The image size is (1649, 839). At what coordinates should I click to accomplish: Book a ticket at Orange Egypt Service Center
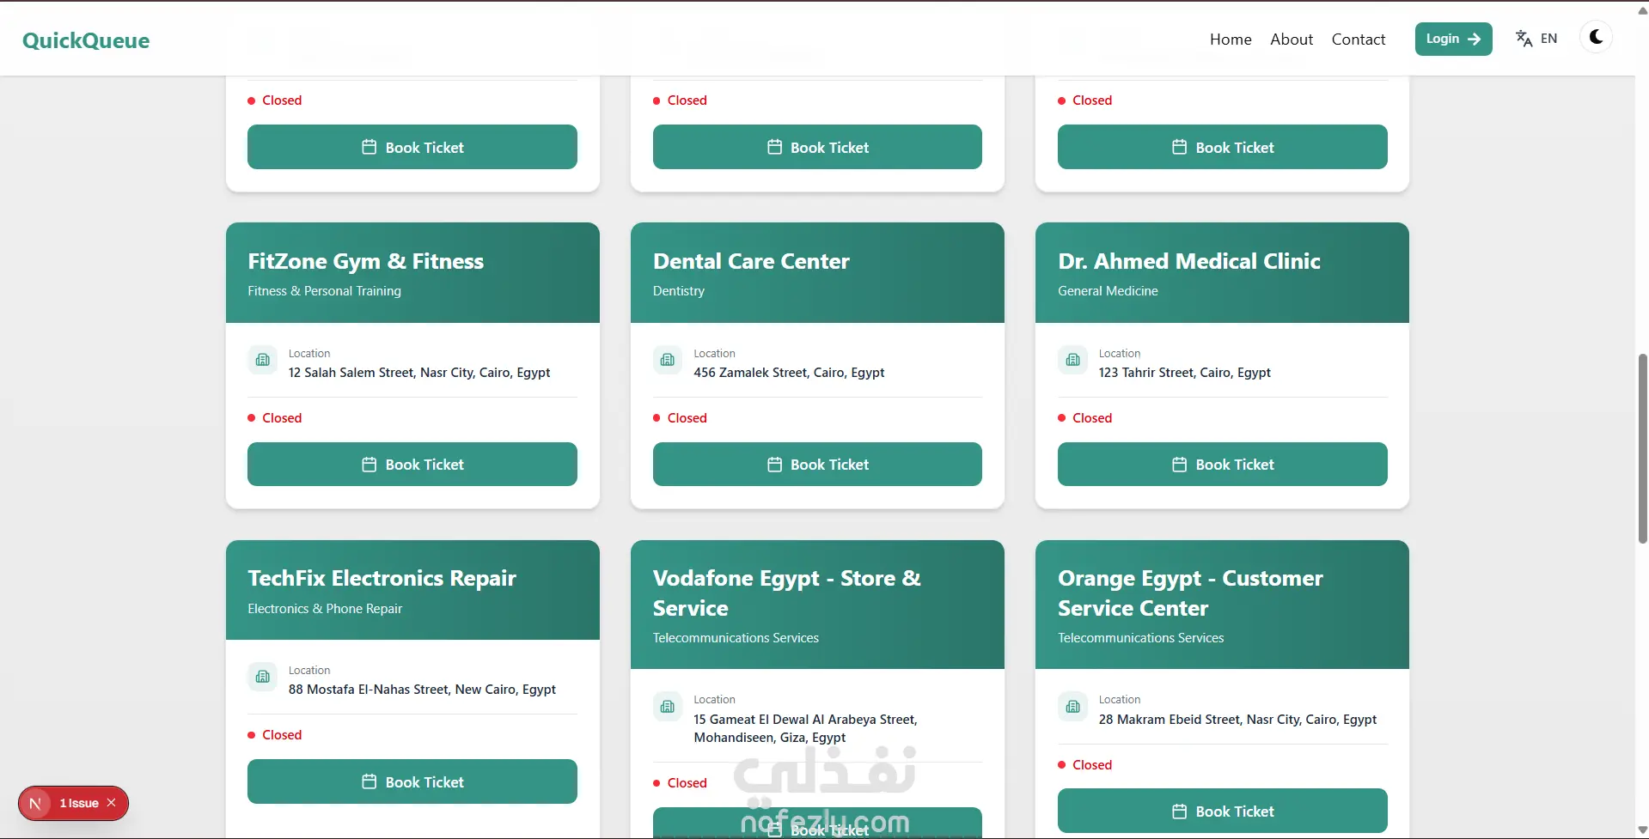pyautogui.click(x=1222, y=811)
